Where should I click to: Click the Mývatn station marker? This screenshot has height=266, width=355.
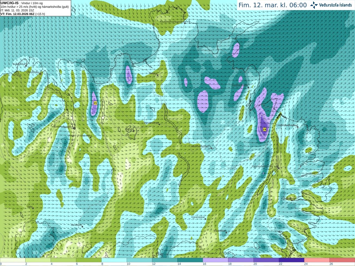(x=133, y=131)
